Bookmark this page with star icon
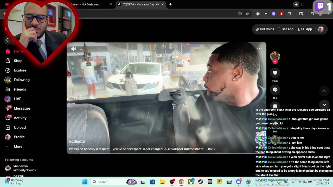 click(x=247, y=14)
